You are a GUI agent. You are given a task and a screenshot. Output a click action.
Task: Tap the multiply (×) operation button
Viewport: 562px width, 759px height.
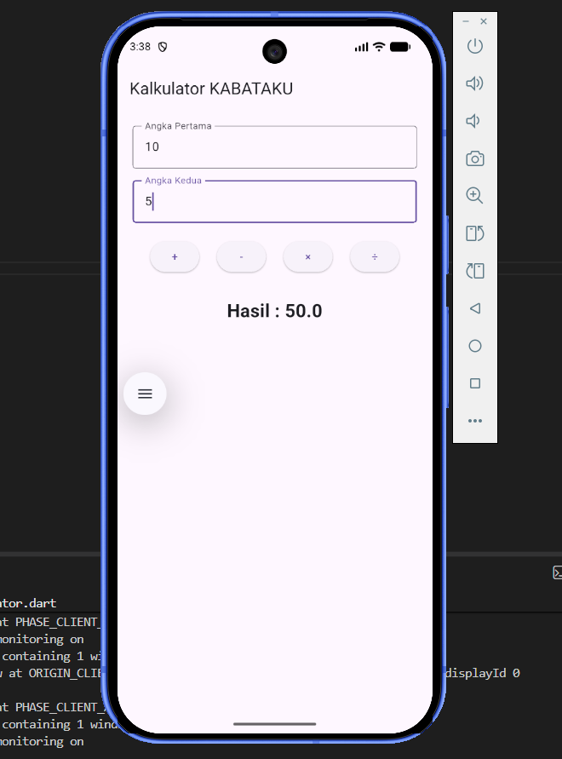click(308, 257)
